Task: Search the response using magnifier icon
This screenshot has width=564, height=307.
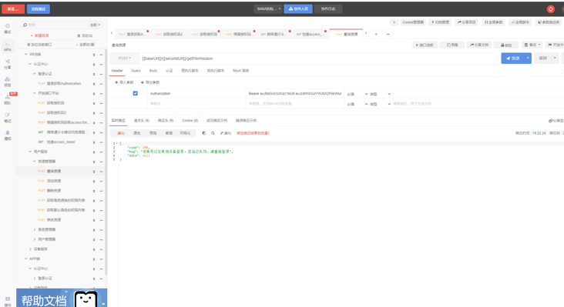Action: point(213,133)
